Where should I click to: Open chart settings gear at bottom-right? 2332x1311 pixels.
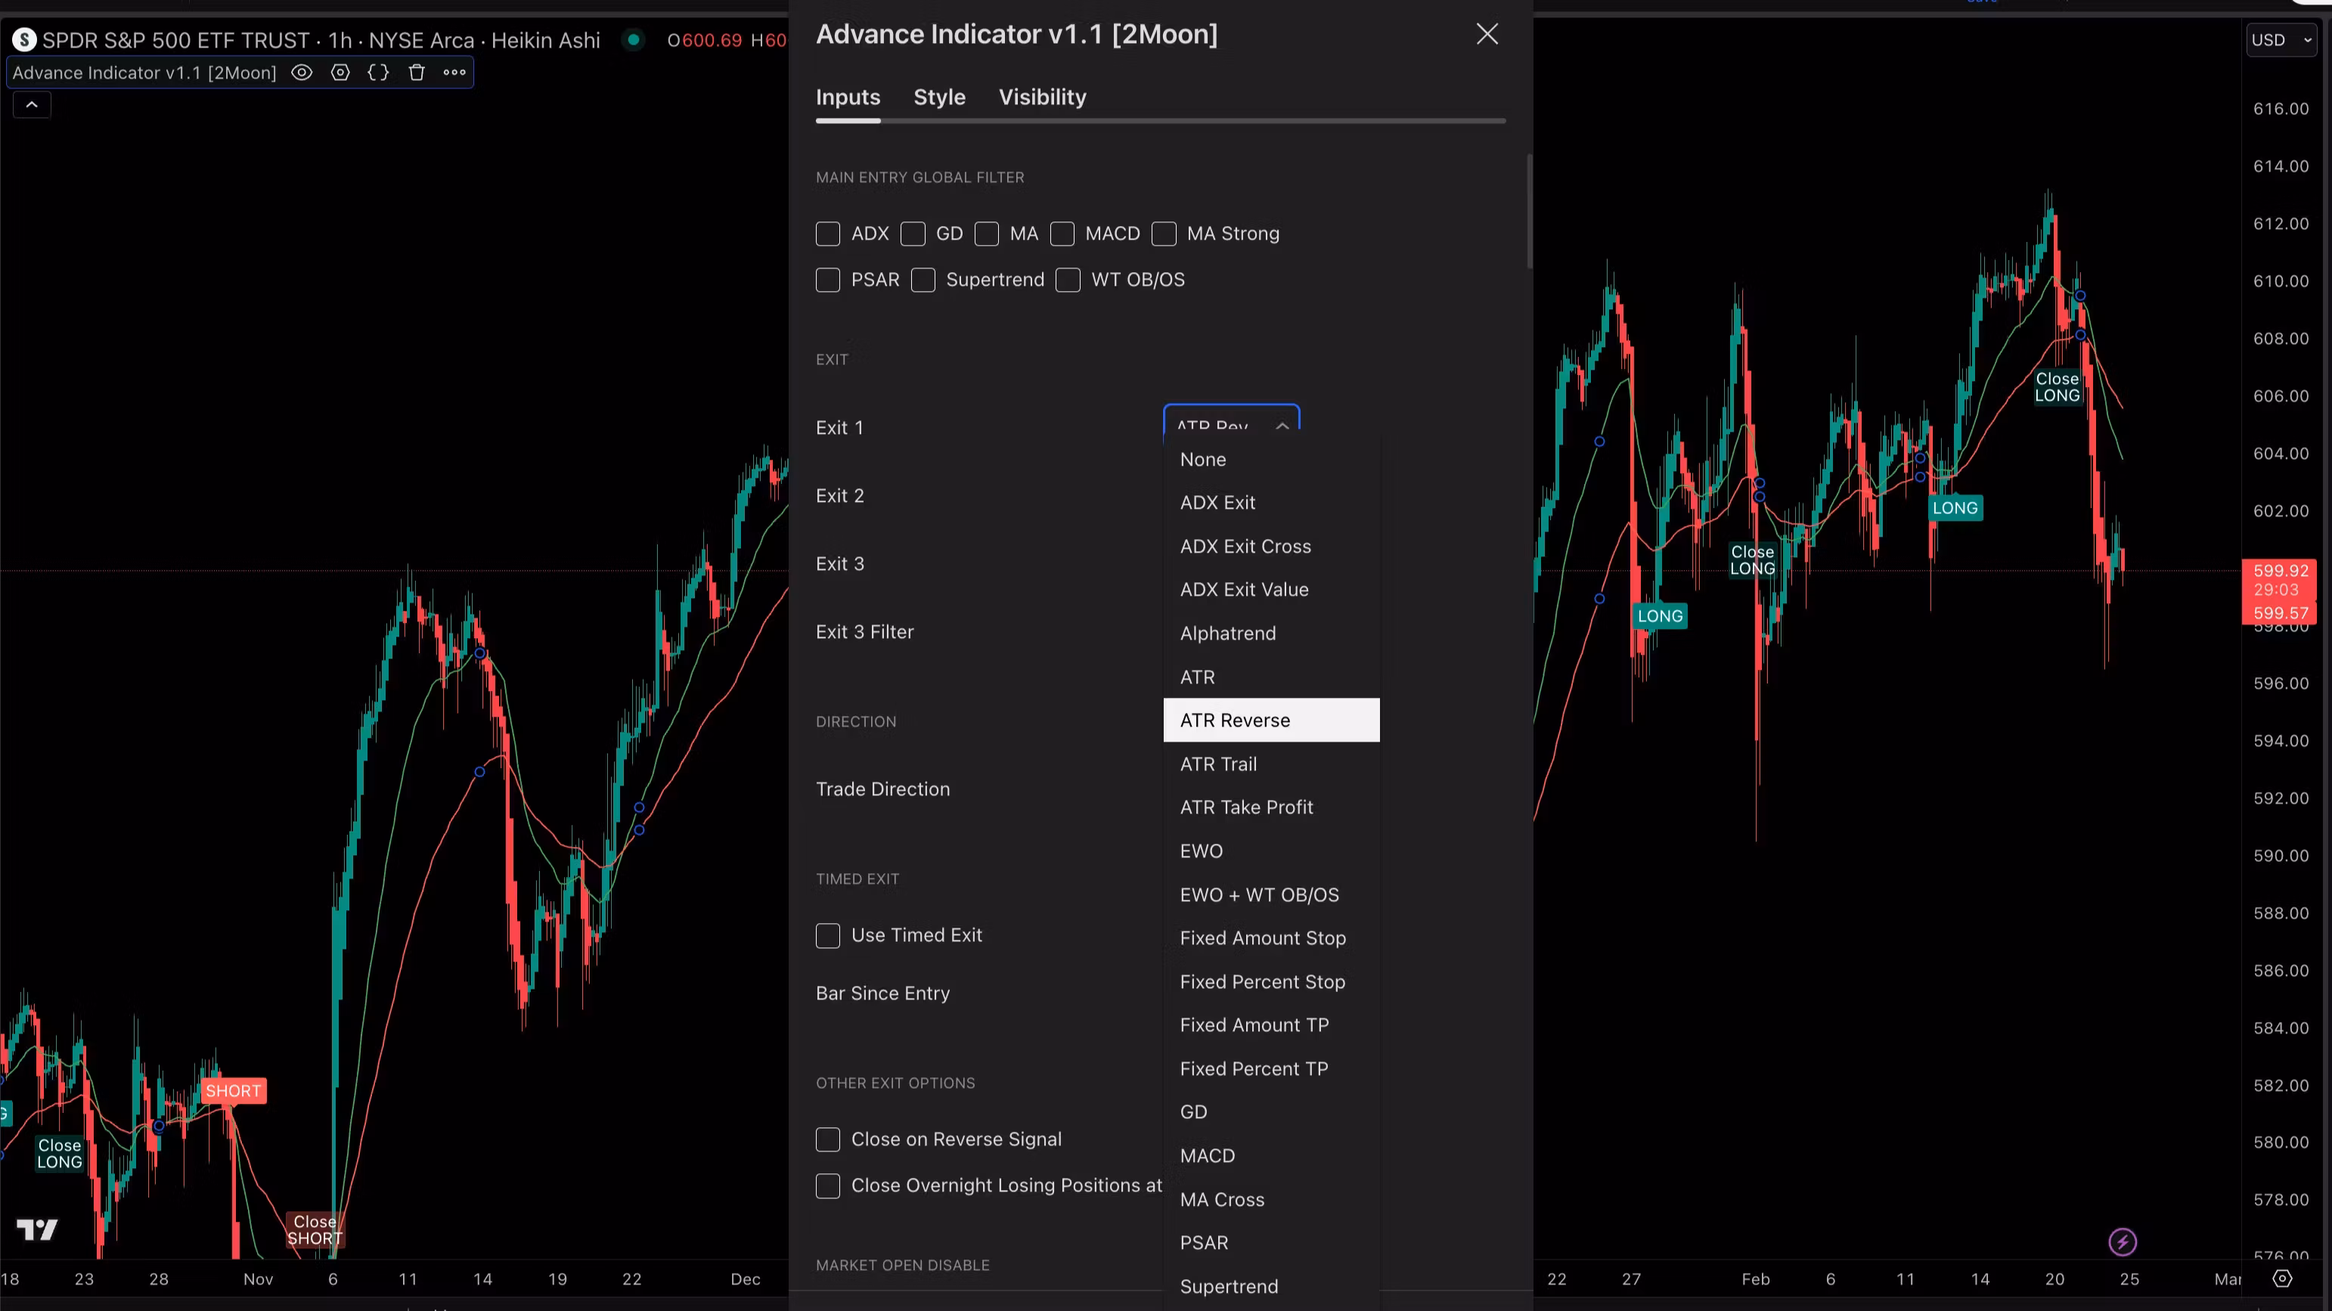tap(2282, 1278)
